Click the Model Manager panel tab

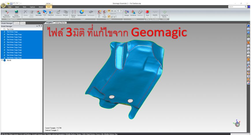7,23
